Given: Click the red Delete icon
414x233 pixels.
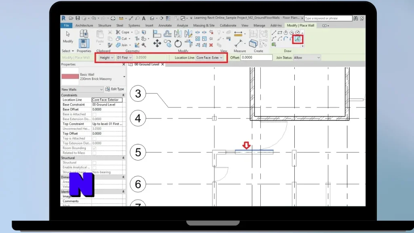Looking at the screenshot, I should (211, 45).
